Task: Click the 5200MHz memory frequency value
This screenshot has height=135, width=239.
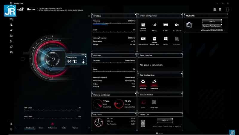Action: point(131,38)
